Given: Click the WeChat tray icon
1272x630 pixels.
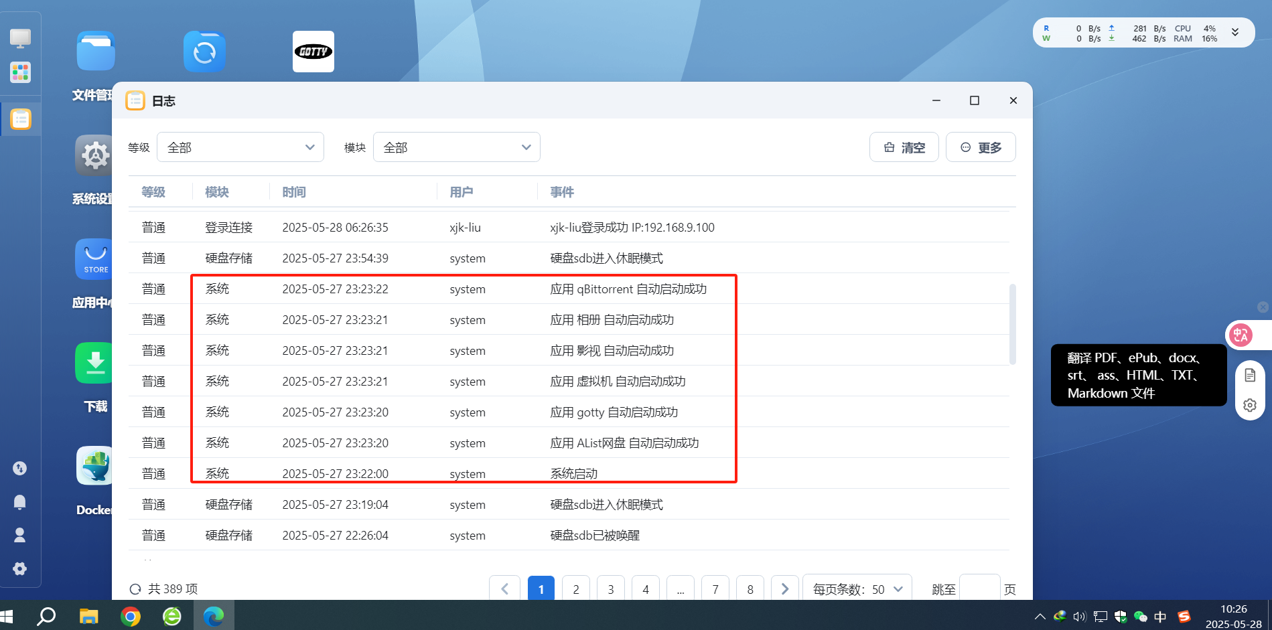Looking at the screenshot, I should point(1141,617).
